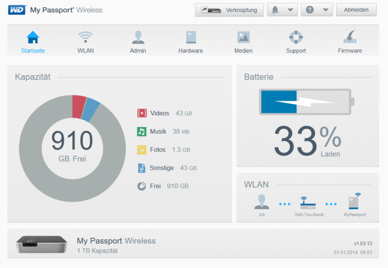
Task: Switch to the Support tab label
Action: pos(296,51)
